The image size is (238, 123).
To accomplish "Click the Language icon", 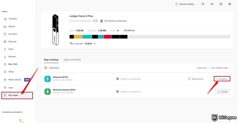I will point(71,43).
